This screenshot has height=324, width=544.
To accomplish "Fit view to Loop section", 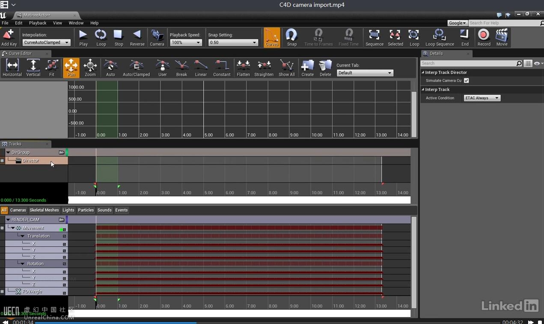I will tap(414, 38).
